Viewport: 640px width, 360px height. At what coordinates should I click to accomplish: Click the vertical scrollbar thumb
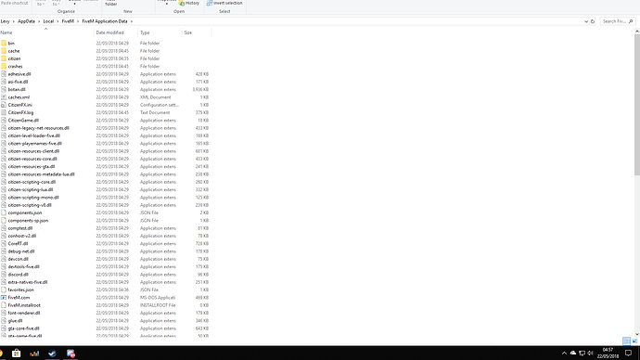(637, 105)
